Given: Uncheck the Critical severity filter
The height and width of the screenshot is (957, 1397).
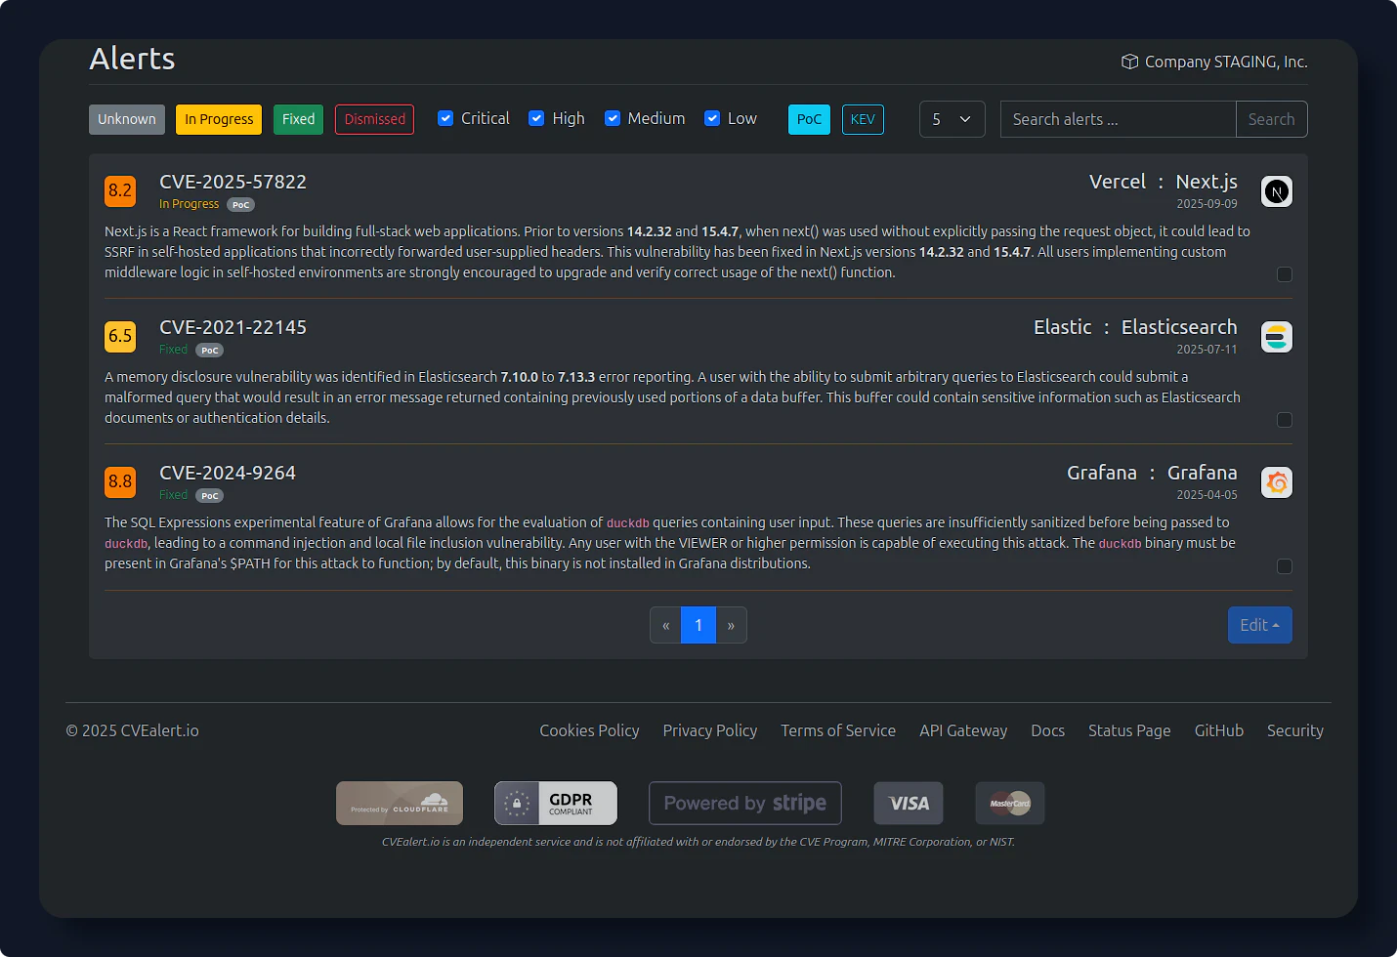Looking at the screenshot, I should coord(445,118).
